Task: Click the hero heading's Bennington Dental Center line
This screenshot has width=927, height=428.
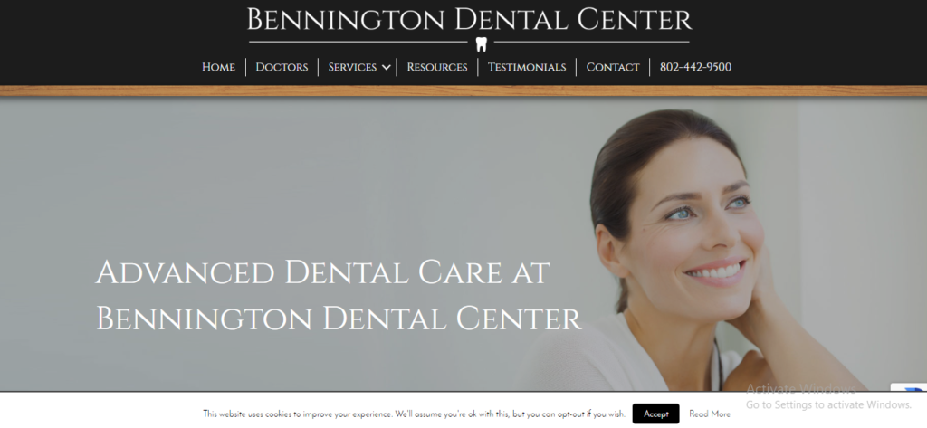Action: coord(339,319)
